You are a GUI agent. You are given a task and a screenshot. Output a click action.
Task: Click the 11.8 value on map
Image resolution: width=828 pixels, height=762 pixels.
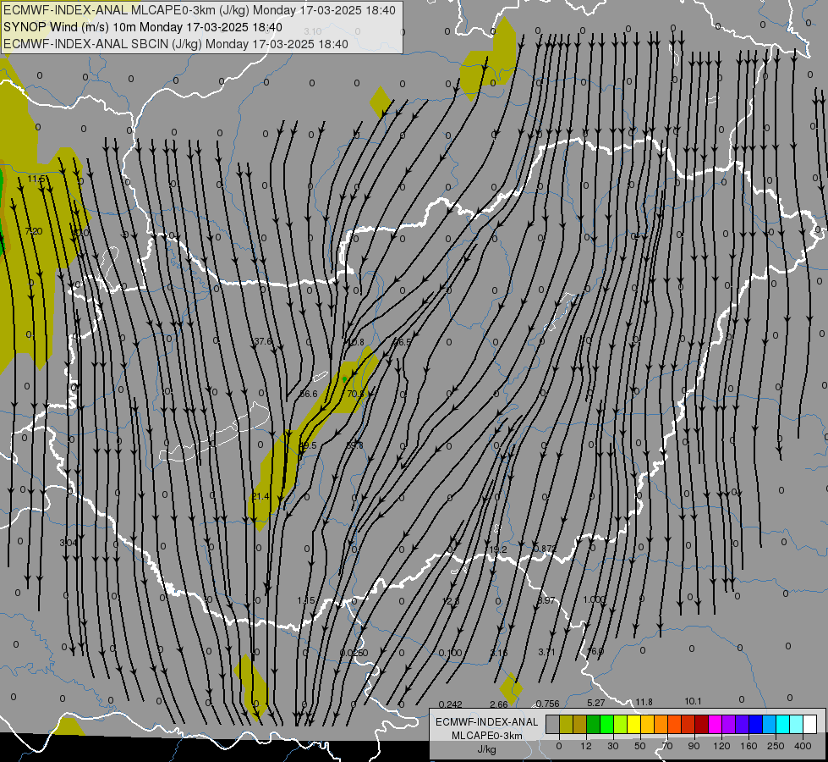pos(644,702)
